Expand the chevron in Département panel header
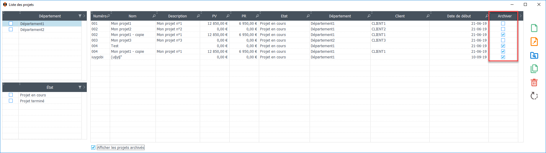 point(84,16)
